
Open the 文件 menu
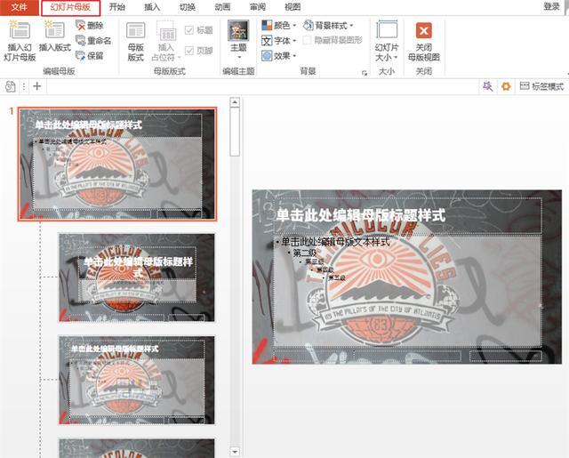pos(20,7)
